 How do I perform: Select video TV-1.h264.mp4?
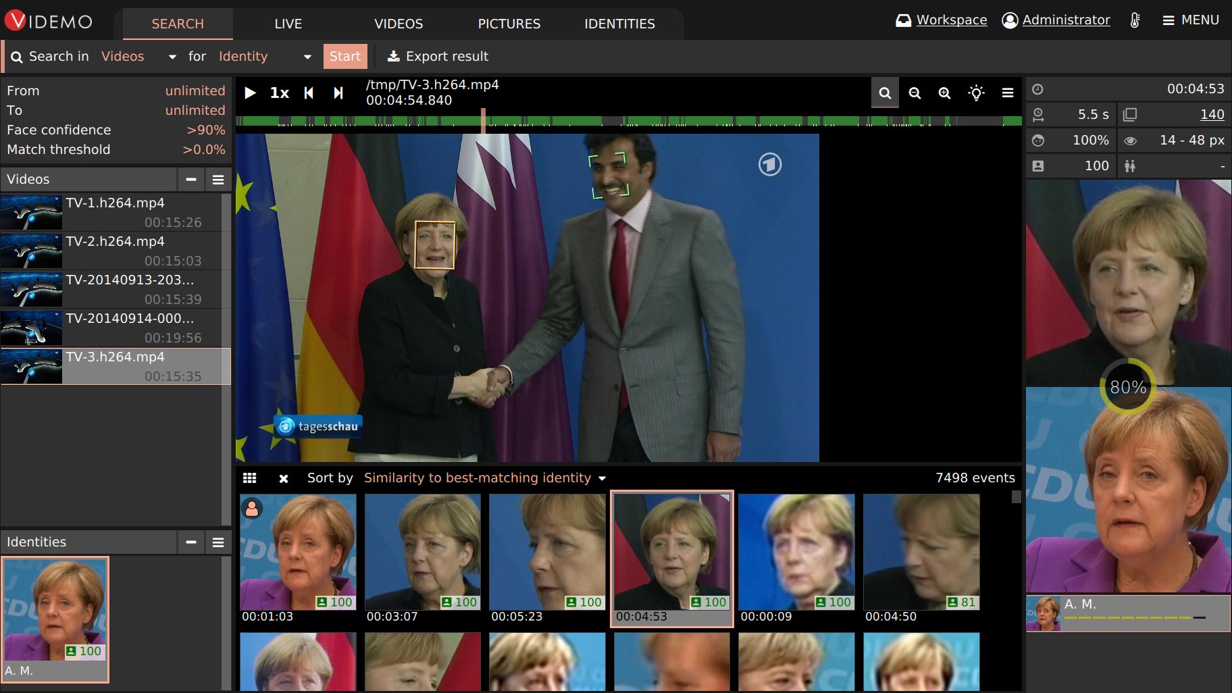coord(111,213)
